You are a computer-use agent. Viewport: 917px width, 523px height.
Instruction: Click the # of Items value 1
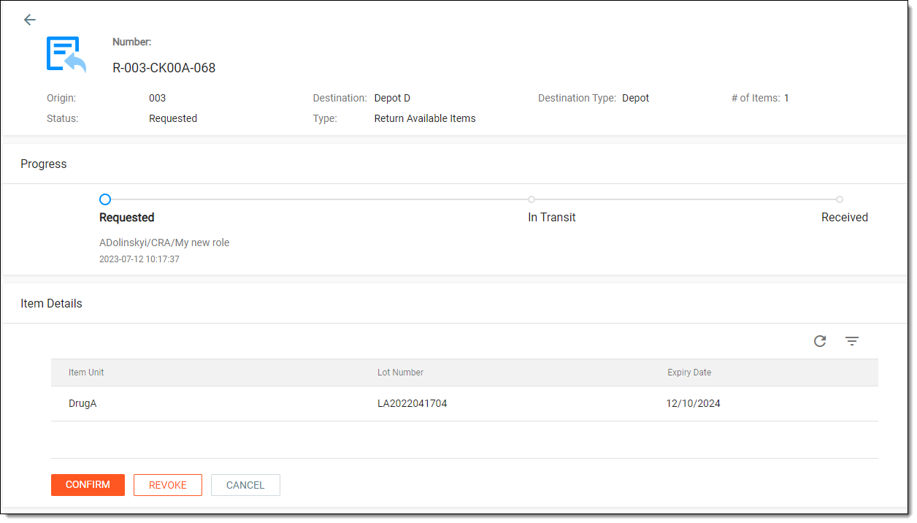point(786,98)
